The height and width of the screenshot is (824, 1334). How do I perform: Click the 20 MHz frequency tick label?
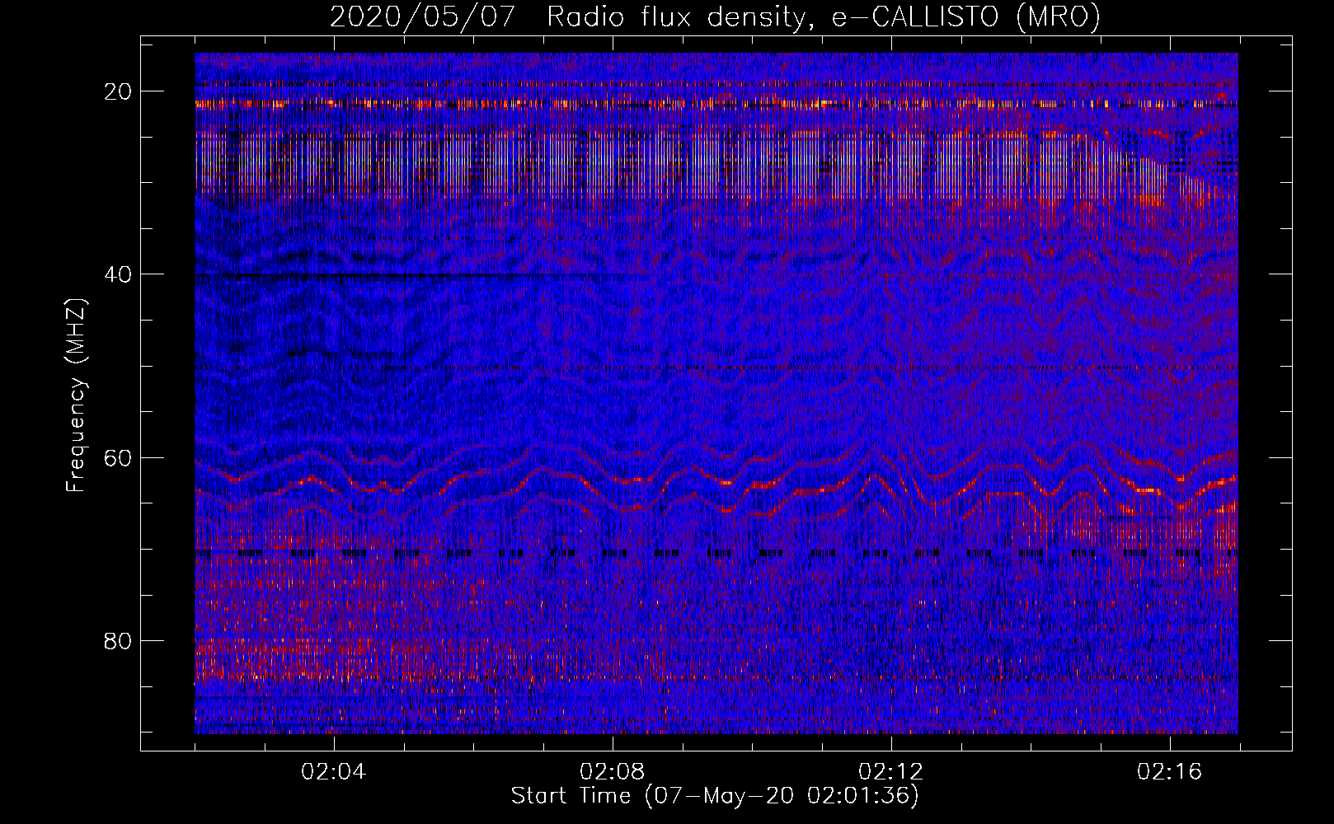[118, 91]
